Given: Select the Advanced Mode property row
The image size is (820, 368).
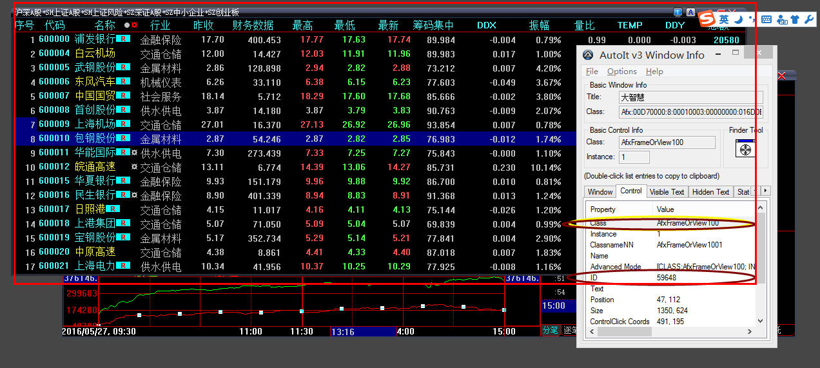Looking at the screenshot, I should pos(670,267).
